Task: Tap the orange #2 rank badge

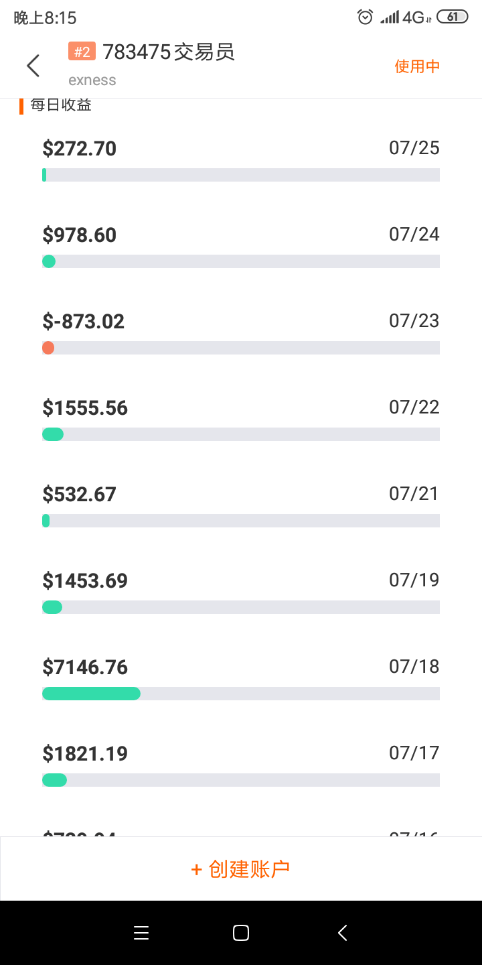Action: click(x=82, y=52)
